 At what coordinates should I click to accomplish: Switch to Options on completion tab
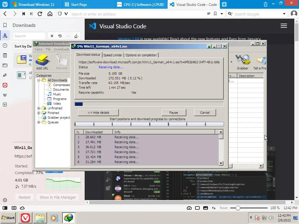click(x=141, y=55)
